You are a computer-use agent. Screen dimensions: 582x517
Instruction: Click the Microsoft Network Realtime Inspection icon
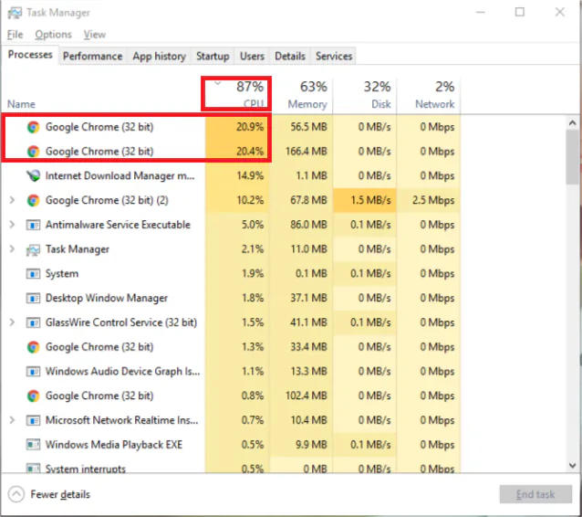(x=33, y=420)
